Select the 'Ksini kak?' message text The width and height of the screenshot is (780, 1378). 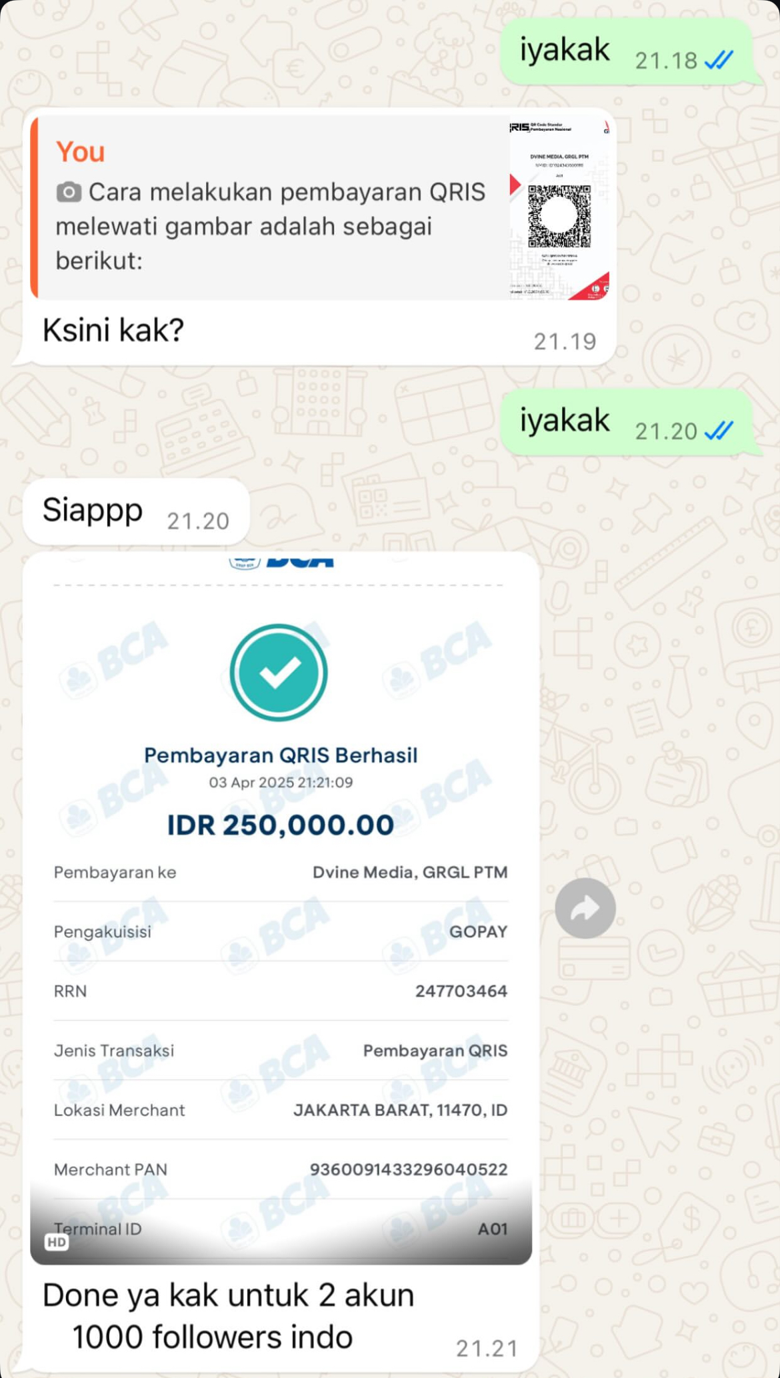tap(113, 330)
